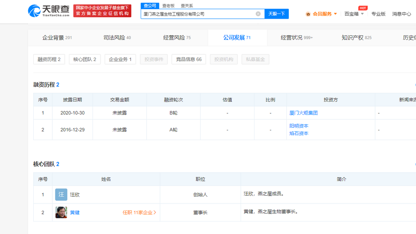Screen dimensions: 416x234
Task: Click the name 汪欣 in team table
Action: [x=75, y=195]
